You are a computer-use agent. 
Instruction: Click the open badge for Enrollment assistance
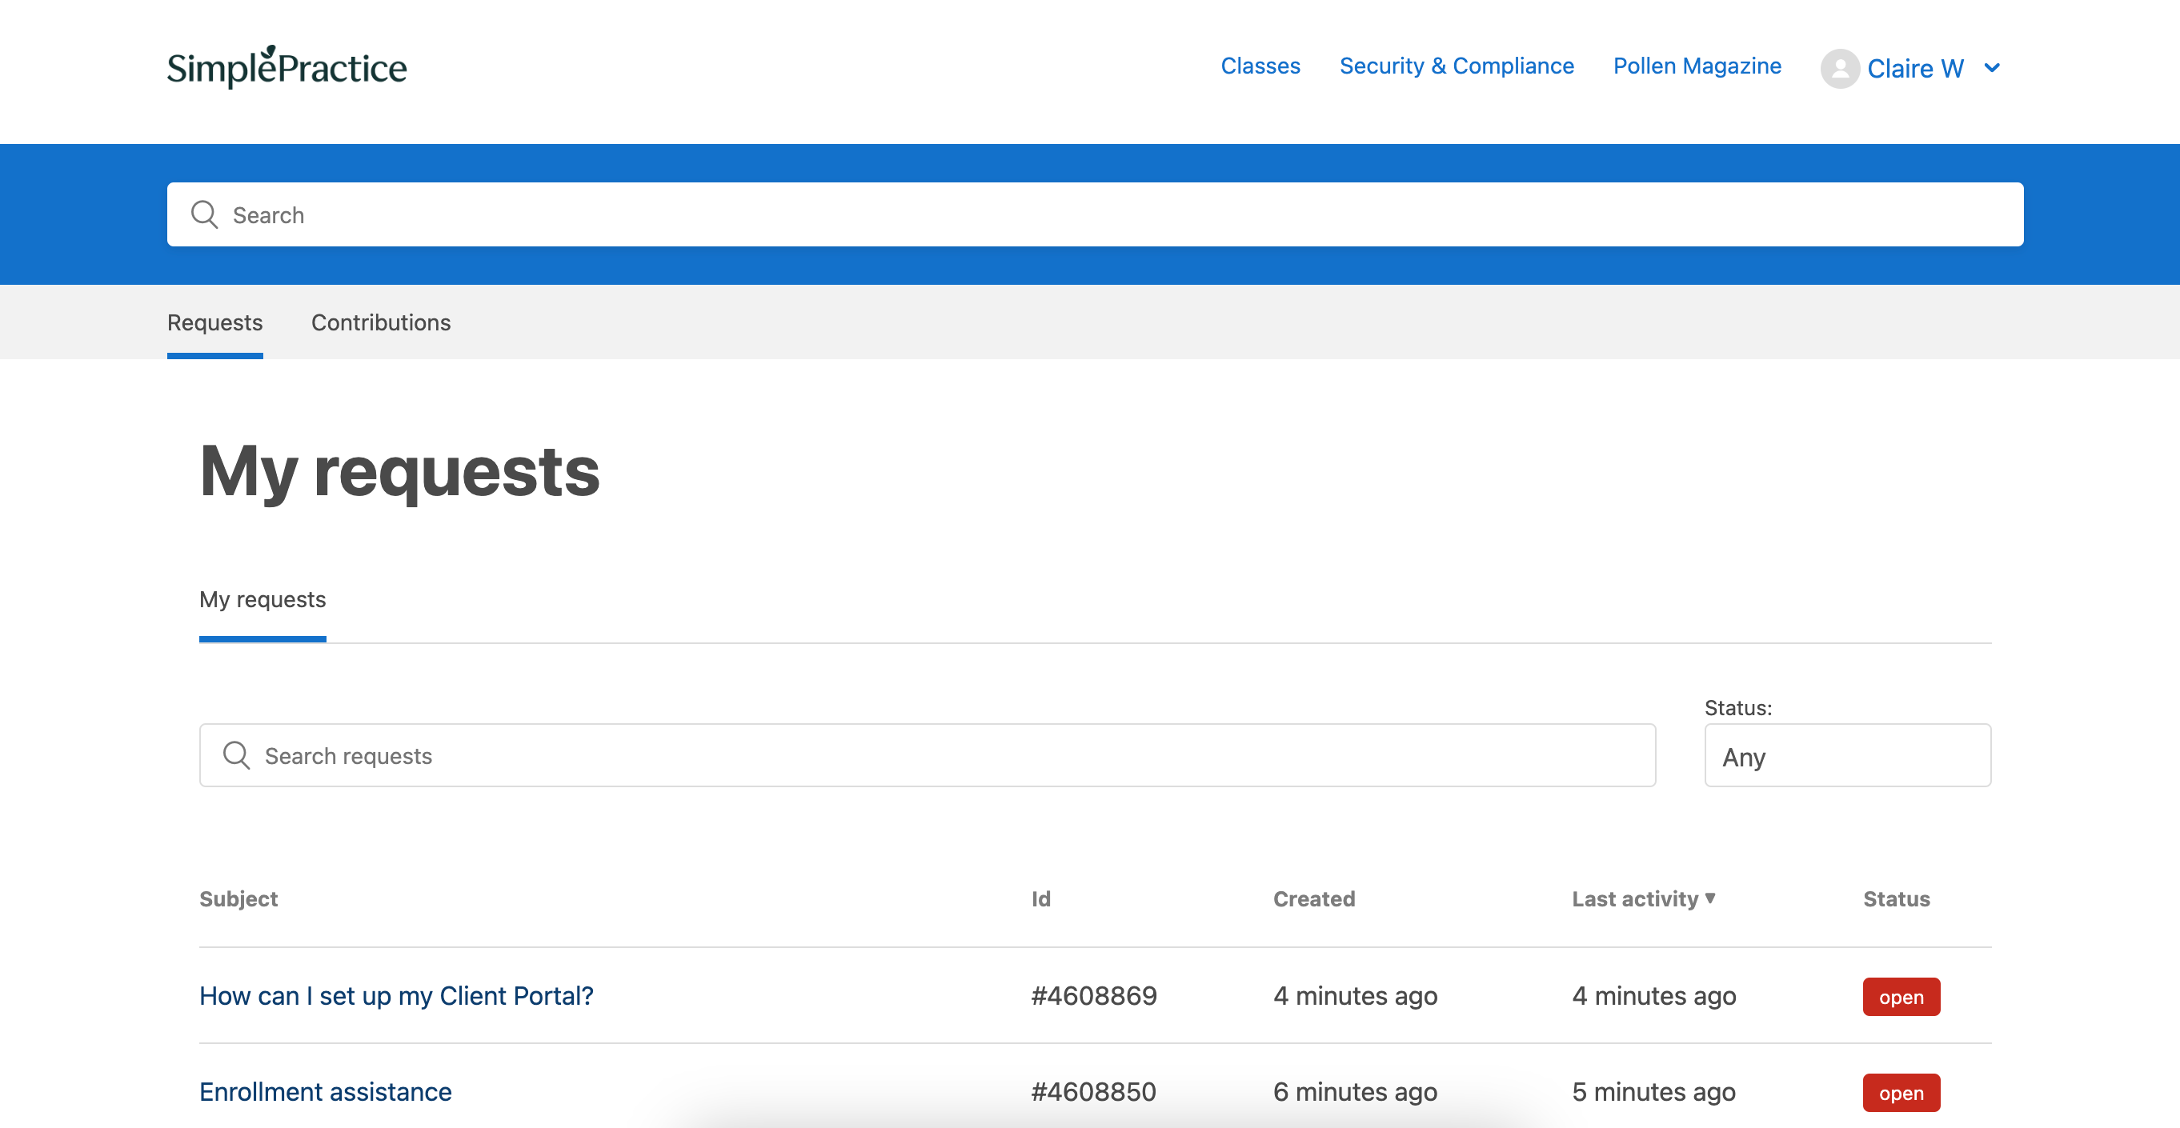1901,1093
